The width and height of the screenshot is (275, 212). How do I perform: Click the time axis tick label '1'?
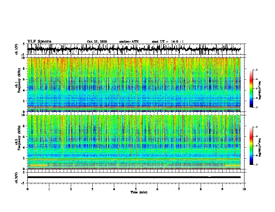pos(49,189)
